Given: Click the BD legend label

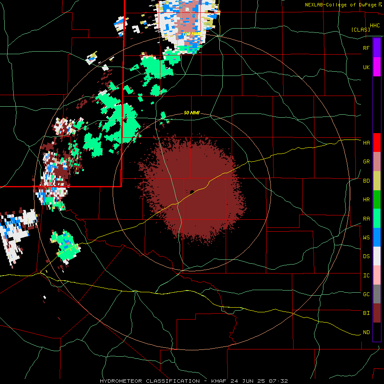Looking at the screenshot, I should pyautogui.click(x=367, y=181).
